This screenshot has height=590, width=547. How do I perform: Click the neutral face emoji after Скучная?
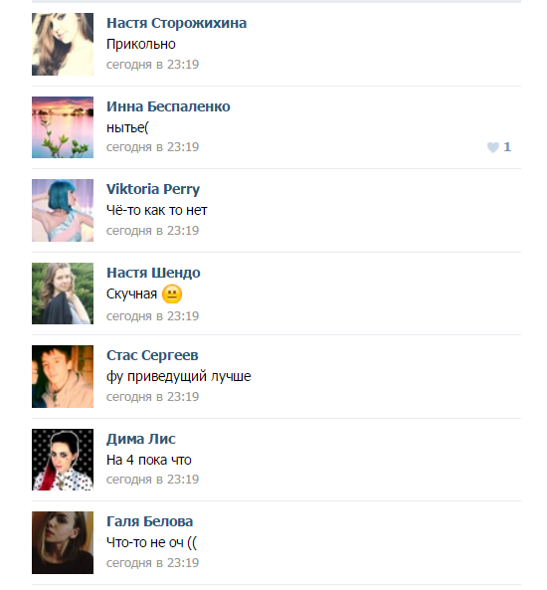coord(172,295)
